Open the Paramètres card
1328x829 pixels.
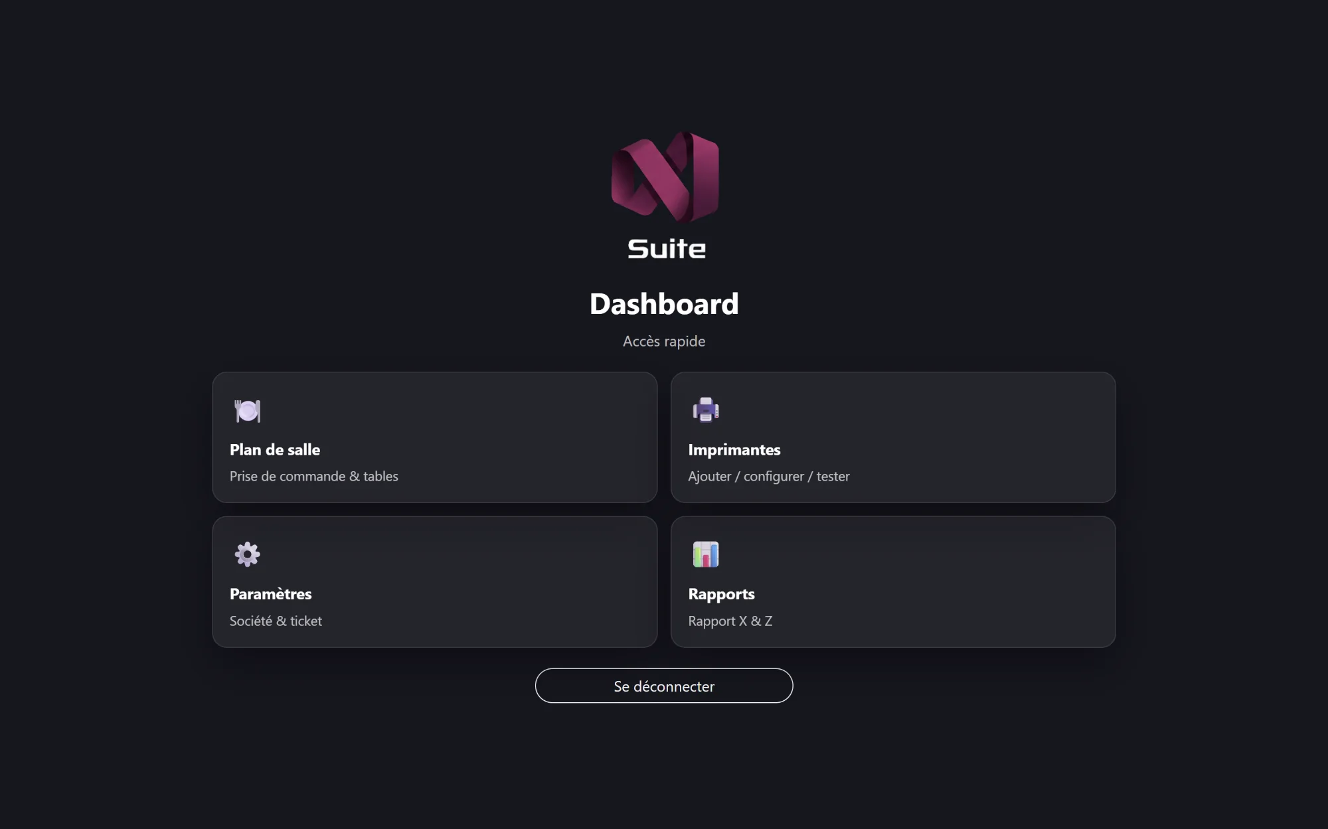click(x=435, y=582)
